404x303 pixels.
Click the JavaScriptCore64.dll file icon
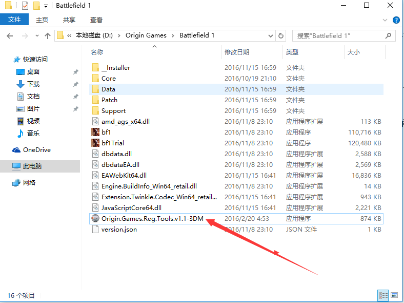(x=95, y=208)
